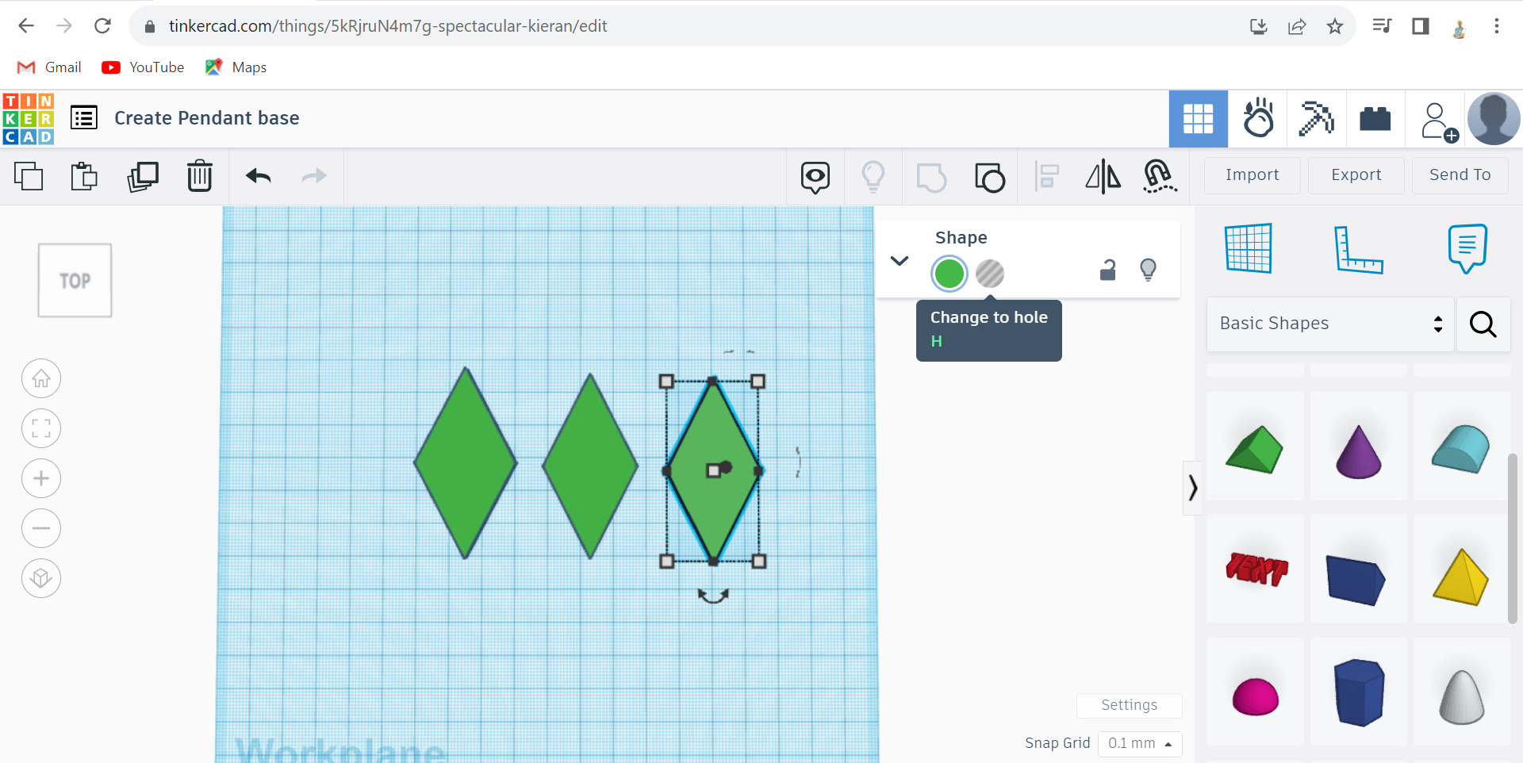This screenshot has width=1523, height=763.
Task: Click Home view button
Action: click(41, 379)
